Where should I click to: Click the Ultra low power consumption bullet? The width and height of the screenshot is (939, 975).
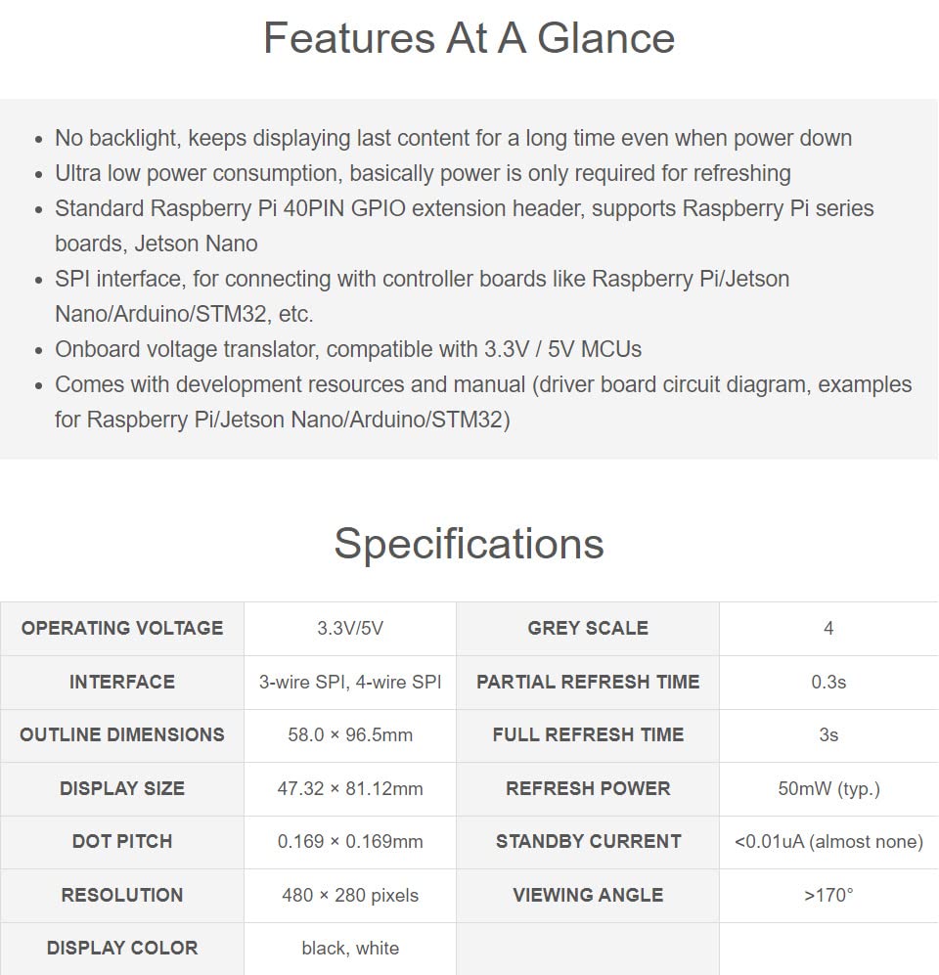click(423, 173)
